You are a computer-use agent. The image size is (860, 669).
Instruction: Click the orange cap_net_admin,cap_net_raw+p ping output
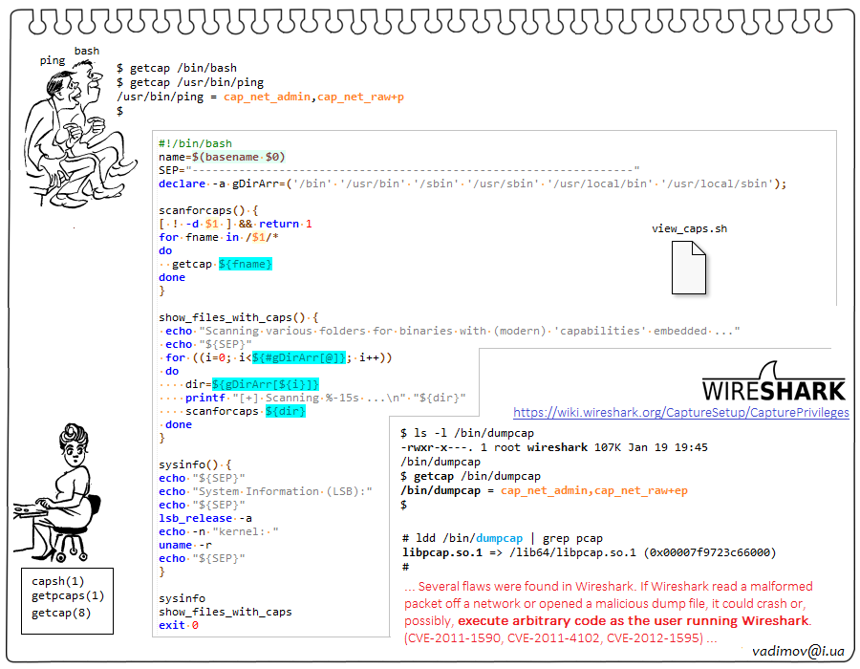[x=314, y=97]
